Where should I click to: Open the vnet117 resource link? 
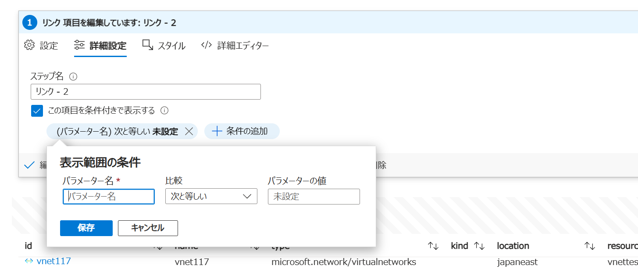click(53, 262)
